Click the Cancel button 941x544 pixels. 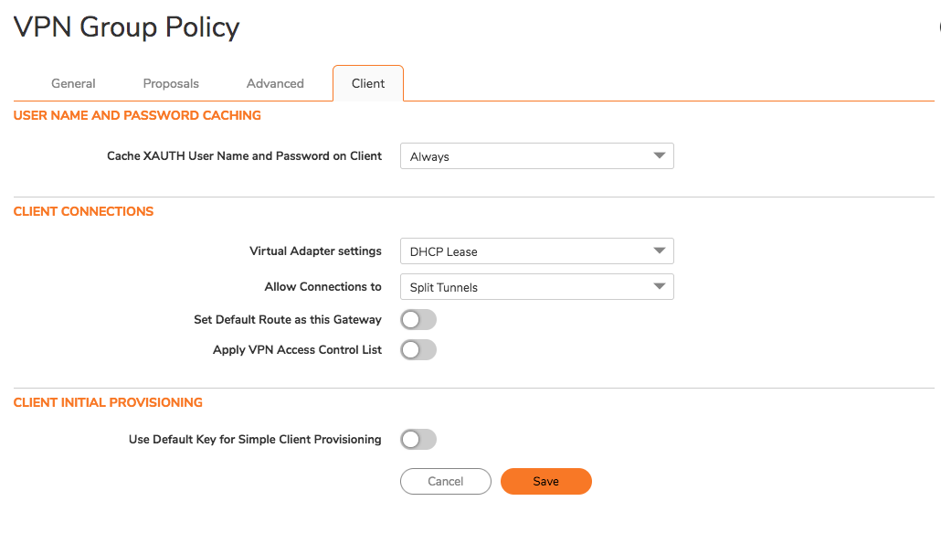pos(445,481)
